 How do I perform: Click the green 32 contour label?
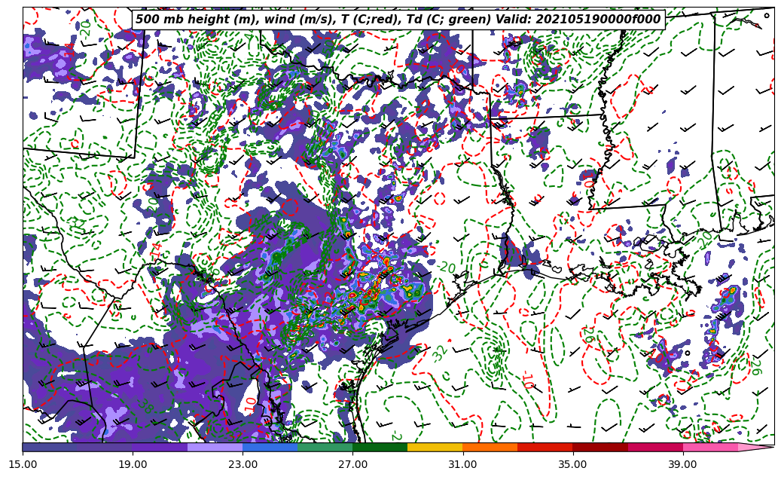[441, 353]
